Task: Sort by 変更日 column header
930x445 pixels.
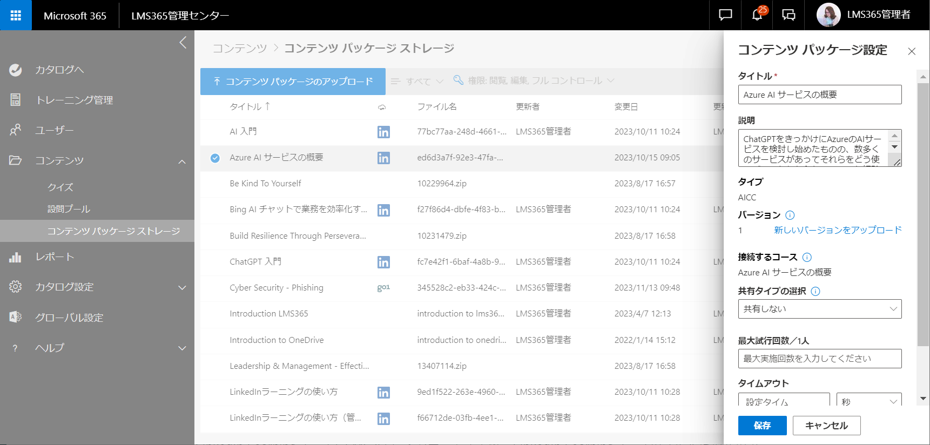Action: pyautogui.click(x=626, y=106)
